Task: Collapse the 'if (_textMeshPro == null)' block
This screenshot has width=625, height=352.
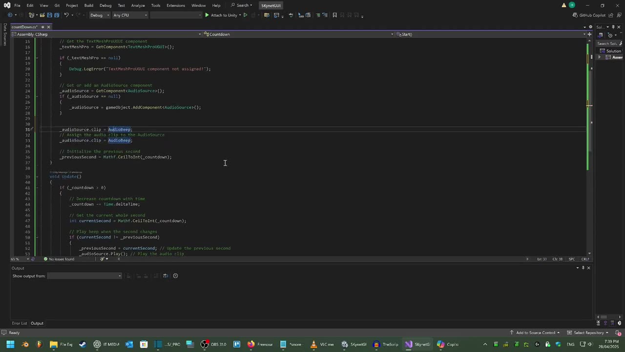Action: (x=37, y=58)
